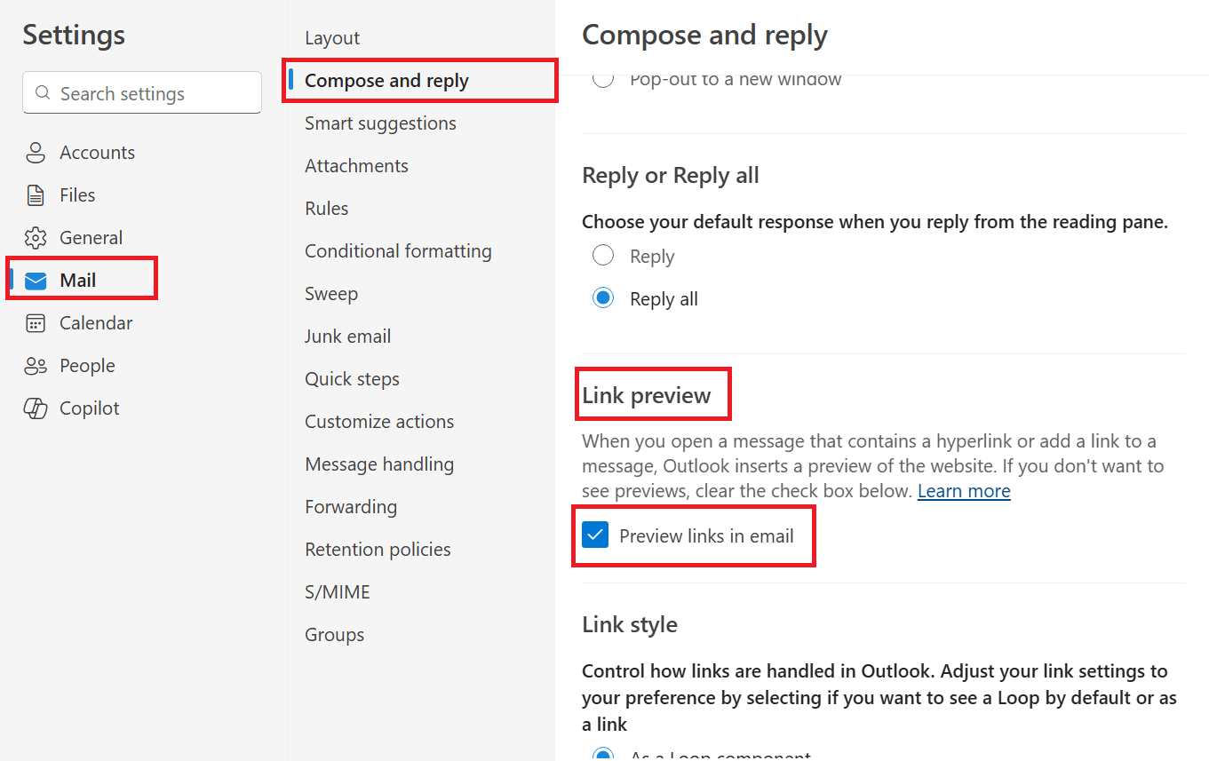Open Calendar settings icon

pyautogui.click(x=36, y=322)
